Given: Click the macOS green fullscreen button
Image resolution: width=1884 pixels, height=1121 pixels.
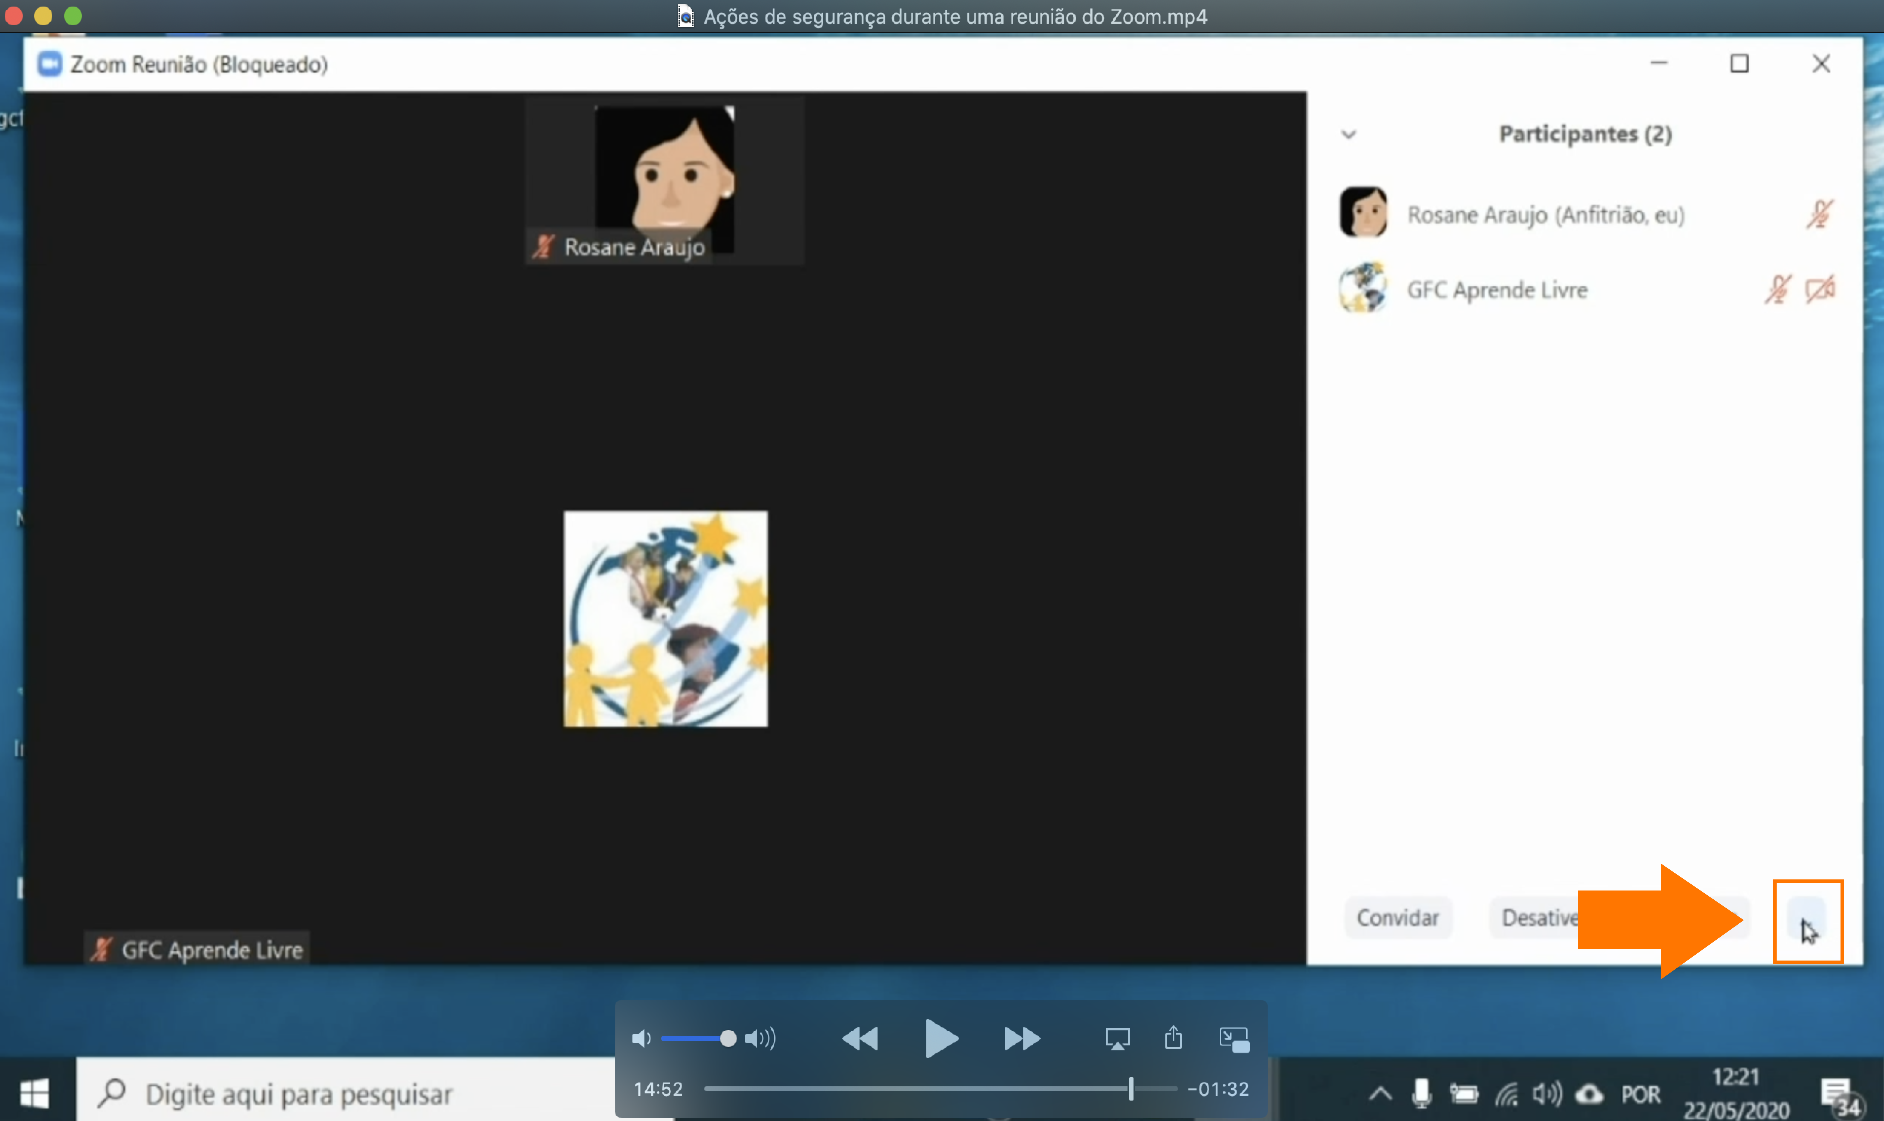Looking at the screenshot, I should point(73,16).
